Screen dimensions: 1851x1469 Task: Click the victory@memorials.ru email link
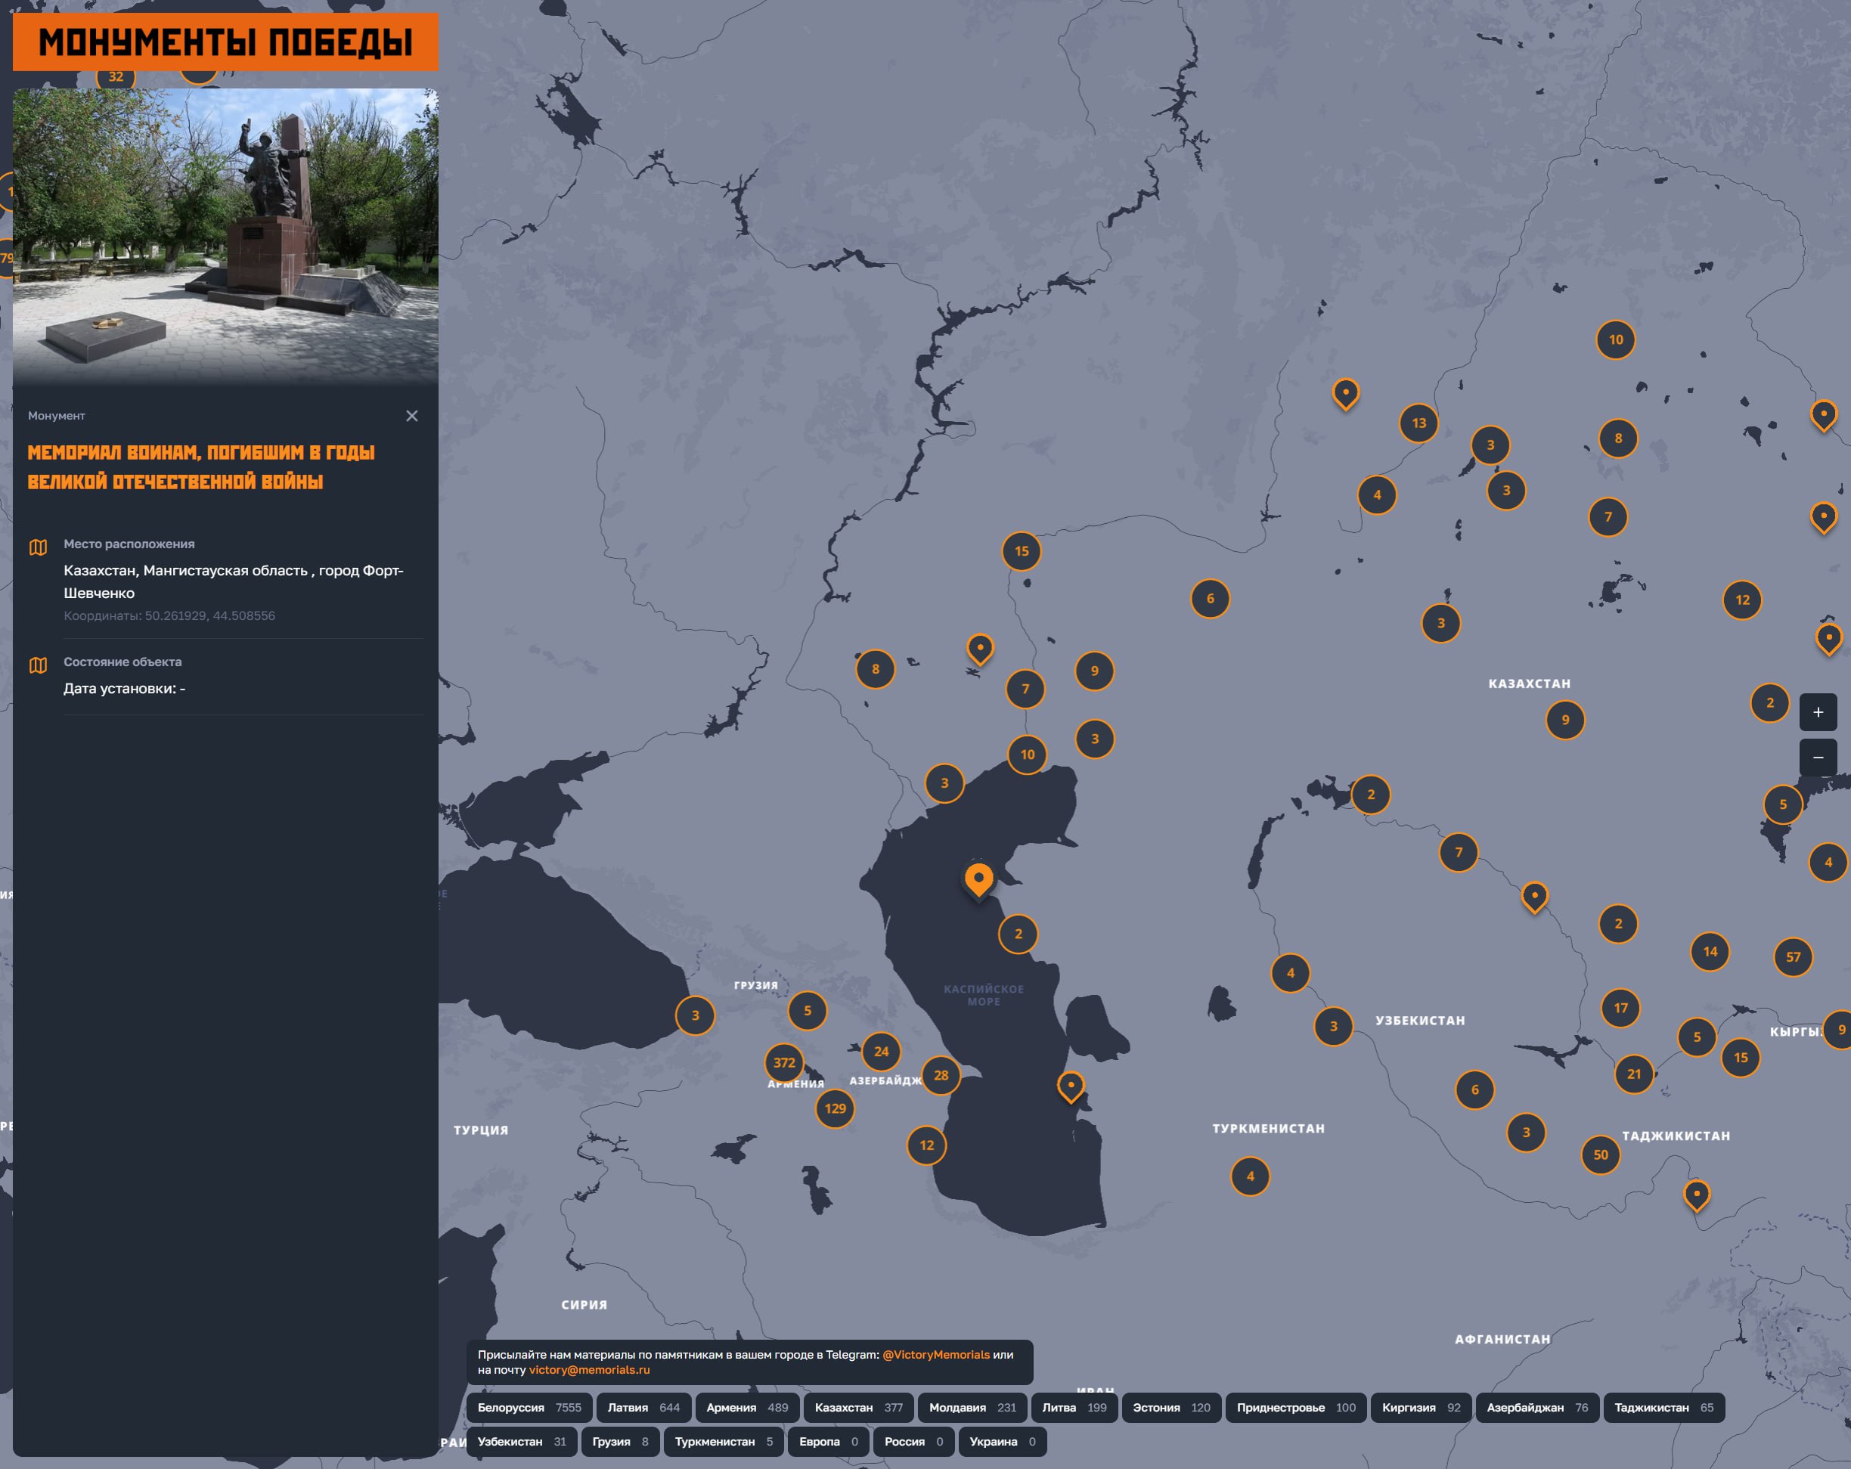589,1369
